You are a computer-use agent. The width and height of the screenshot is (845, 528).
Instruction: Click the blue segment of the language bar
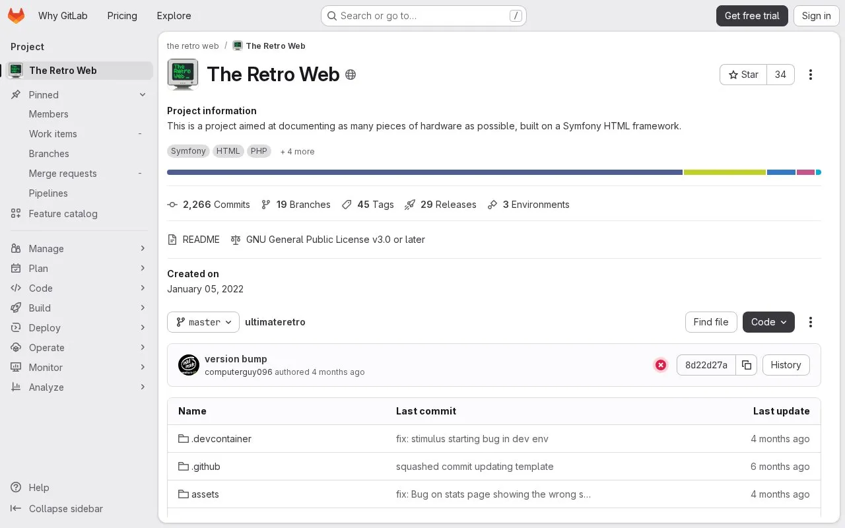point(781,172)
